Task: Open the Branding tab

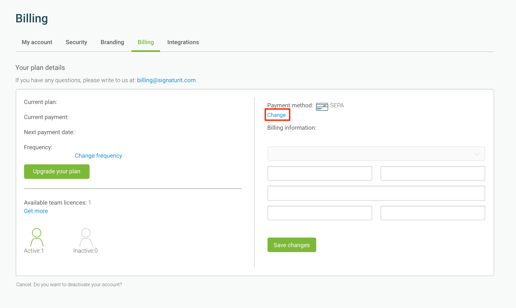Action: (x=112, y=42)
